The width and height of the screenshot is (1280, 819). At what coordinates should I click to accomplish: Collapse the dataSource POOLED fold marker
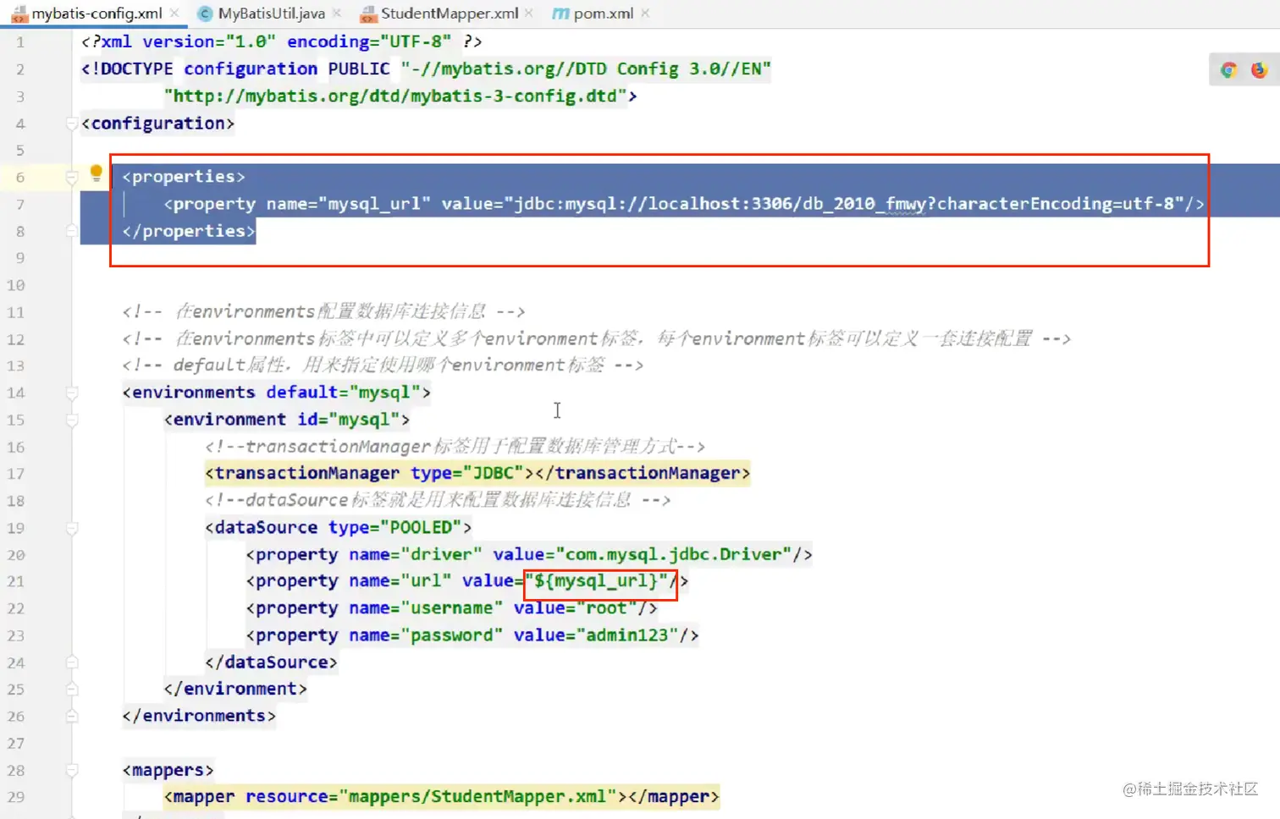[x=72, y=528]
